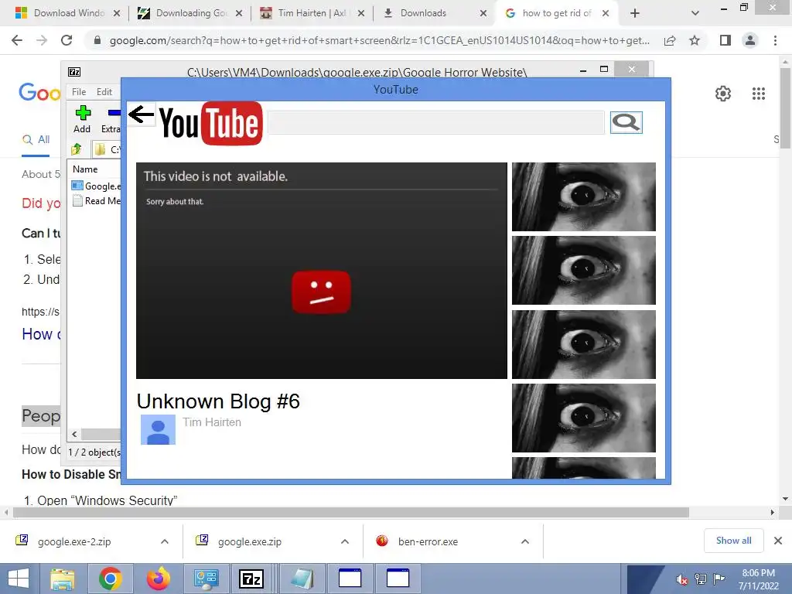Open Chrome from the taskbar

point(111,579)
